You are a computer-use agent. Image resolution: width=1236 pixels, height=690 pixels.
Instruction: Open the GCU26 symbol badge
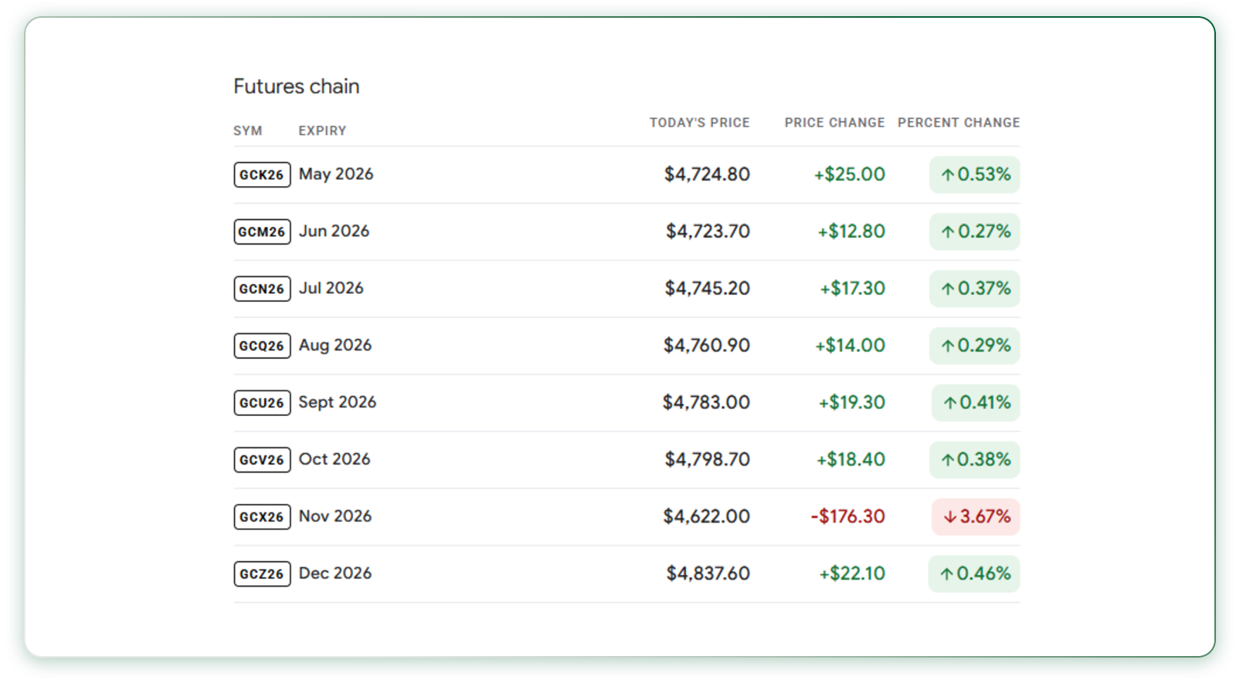click(x=262, y=403)
